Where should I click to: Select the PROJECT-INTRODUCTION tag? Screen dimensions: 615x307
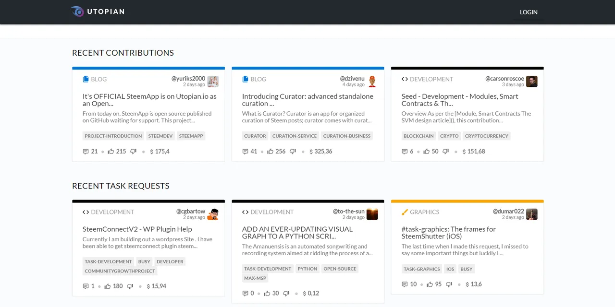(113, 136)
